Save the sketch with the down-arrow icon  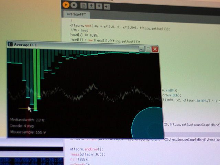(x=99, y=6)
